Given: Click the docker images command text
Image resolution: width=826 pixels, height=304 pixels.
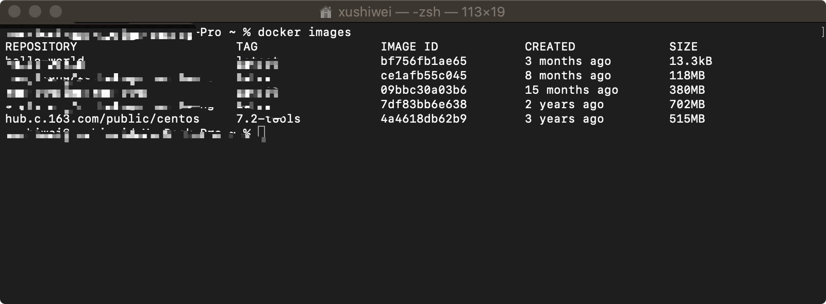Looking at the screenshot, I should (x=304, y=31).
